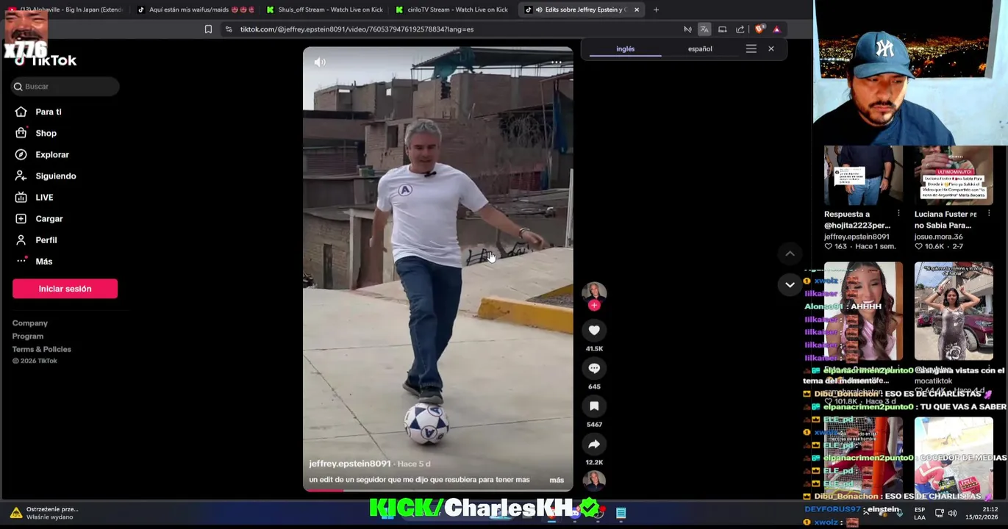Click the picture-in-picture icon in the address bar
This screenshot has height=529, width=1008.
click(x=722, y=29)
